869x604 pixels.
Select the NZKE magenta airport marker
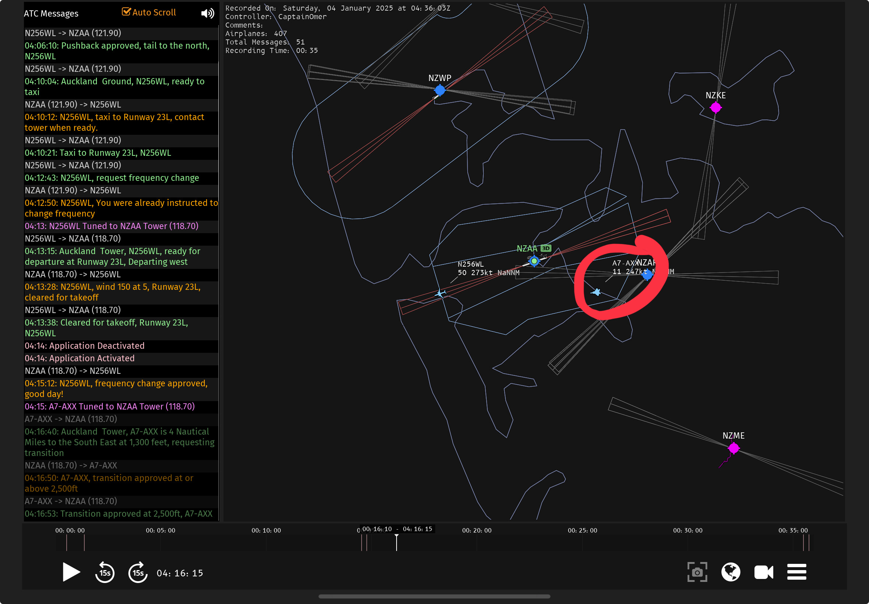click(715, 108)
